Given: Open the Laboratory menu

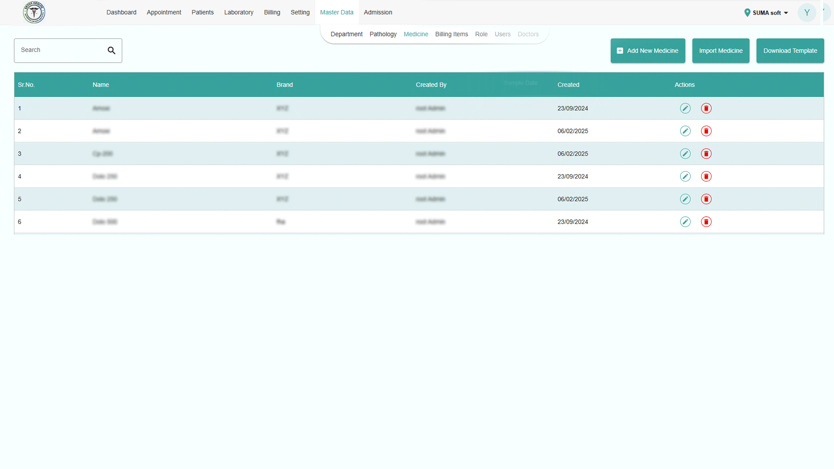Looking at the screenshot, I should tap(238, 12).
